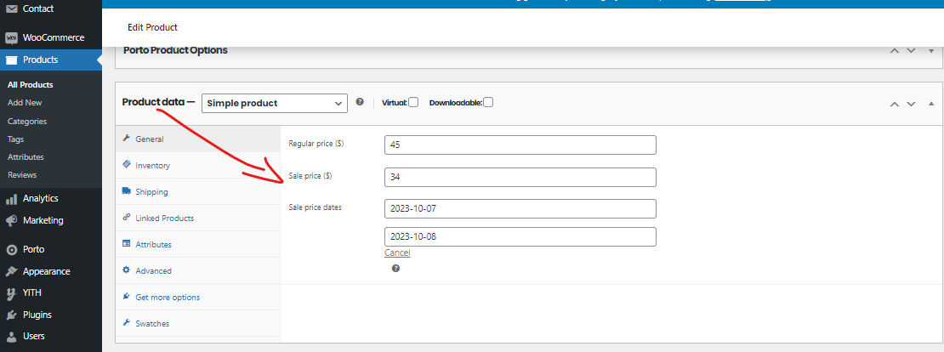Open the Swatches tab
The height and width of the screenshot is (352, 944).
coord(198,323)
